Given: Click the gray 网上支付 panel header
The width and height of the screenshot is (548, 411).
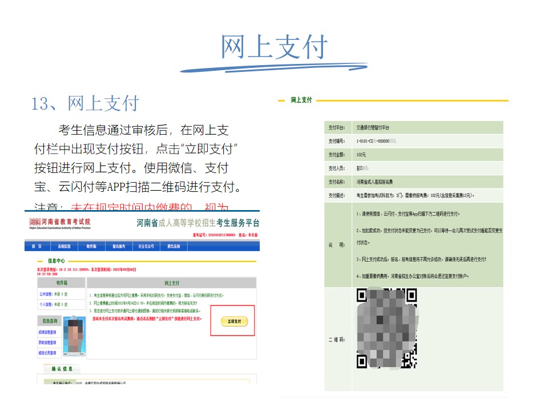Looking at the screenshot, I should (x=172, y=283).
